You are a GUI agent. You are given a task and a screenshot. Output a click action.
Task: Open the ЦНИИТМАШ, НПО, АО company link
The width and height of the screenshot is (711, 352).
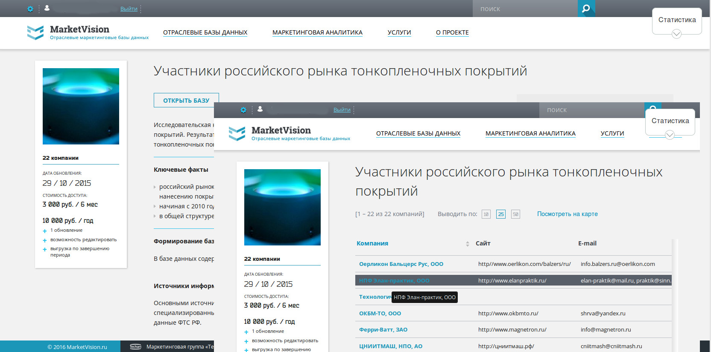391,346
